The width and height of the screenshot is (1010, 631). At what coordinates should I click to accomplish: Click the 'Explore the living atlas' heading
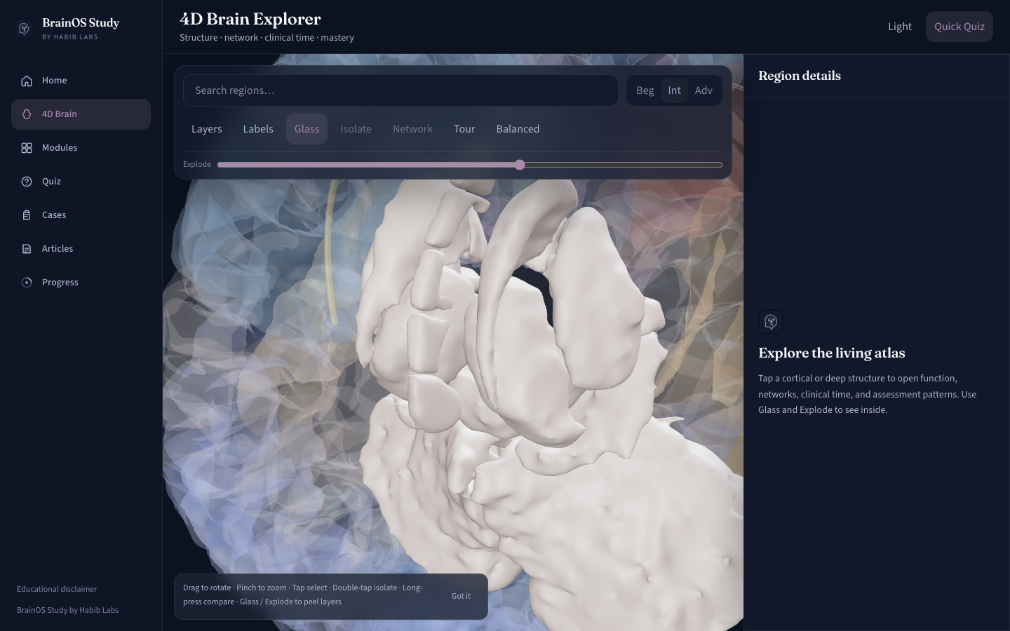832,353
